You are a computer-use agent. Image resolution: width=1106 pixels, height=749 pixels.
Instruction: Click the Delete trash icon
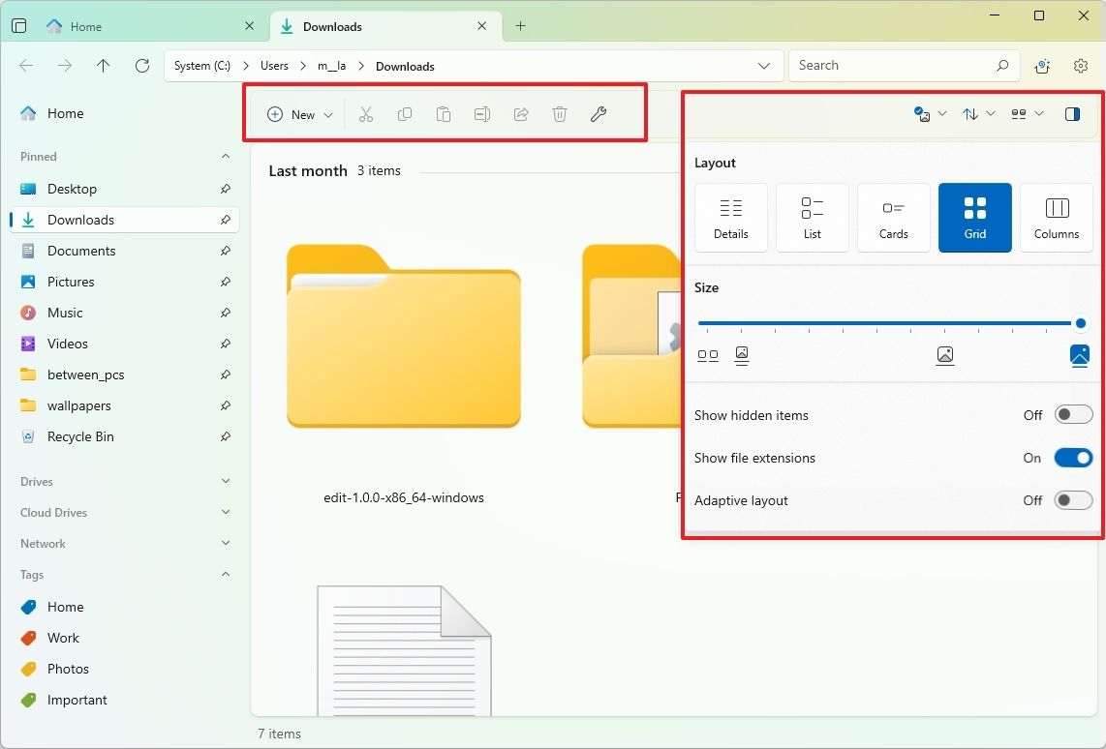click(x=559, y=114)
